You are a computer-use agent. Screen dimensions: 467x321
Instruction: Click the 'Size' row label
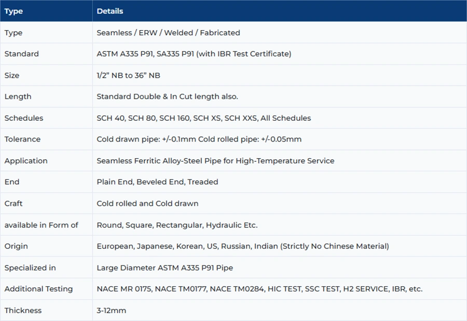(x=12, y=75)
